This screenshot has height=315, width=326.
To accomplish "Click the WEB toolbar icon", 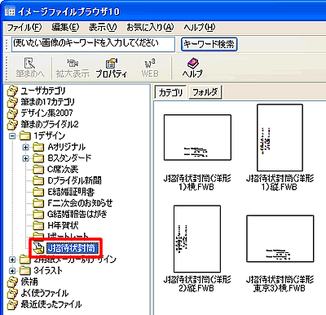I will pyautogui.click(x=150, y=64).
